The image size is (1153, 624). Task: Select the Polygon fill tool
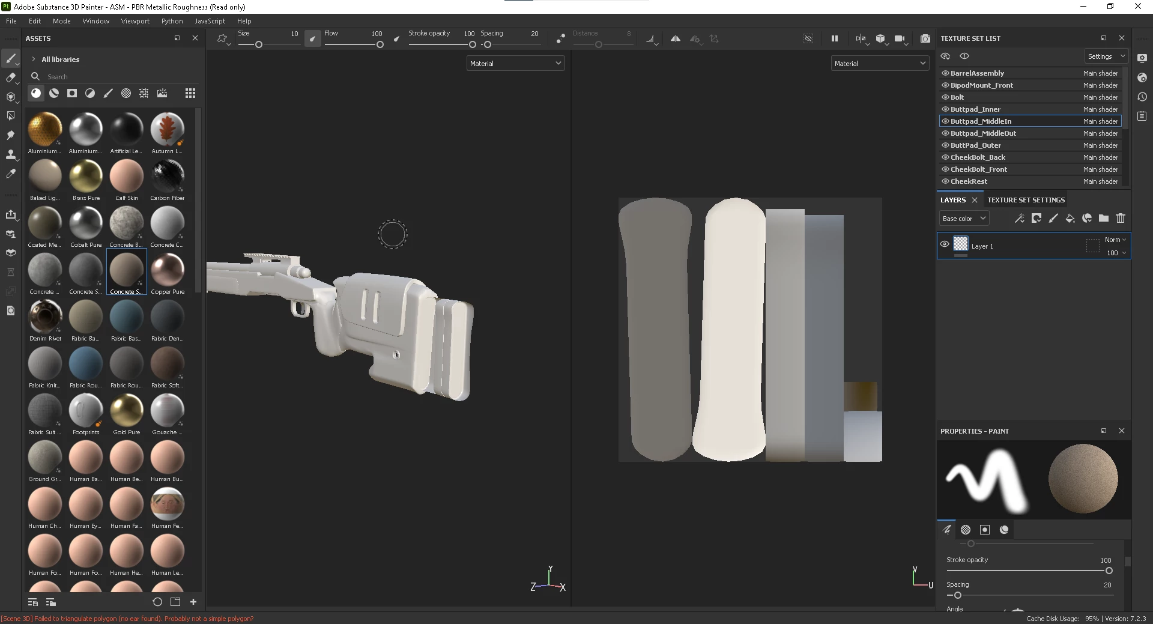11,116
